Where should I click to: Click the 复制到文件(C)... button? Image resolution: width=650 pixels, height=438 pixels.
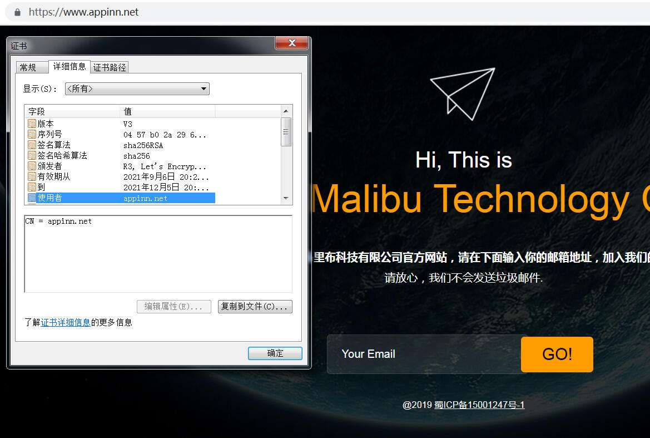(255, 307)
